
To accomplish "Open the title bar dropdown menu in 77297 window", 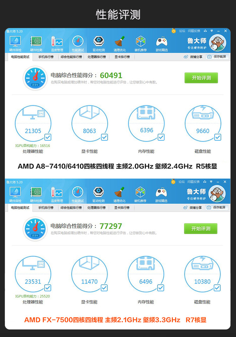I will (x=211, y=182).
